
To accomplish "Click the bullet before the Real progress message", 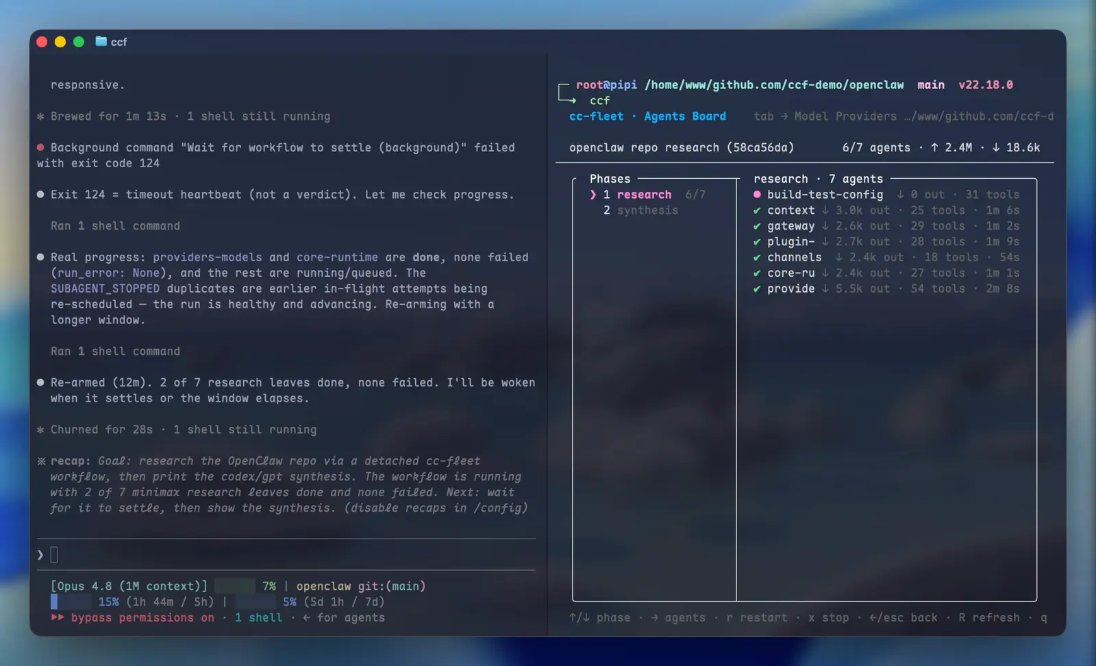I will click(40, 257).
